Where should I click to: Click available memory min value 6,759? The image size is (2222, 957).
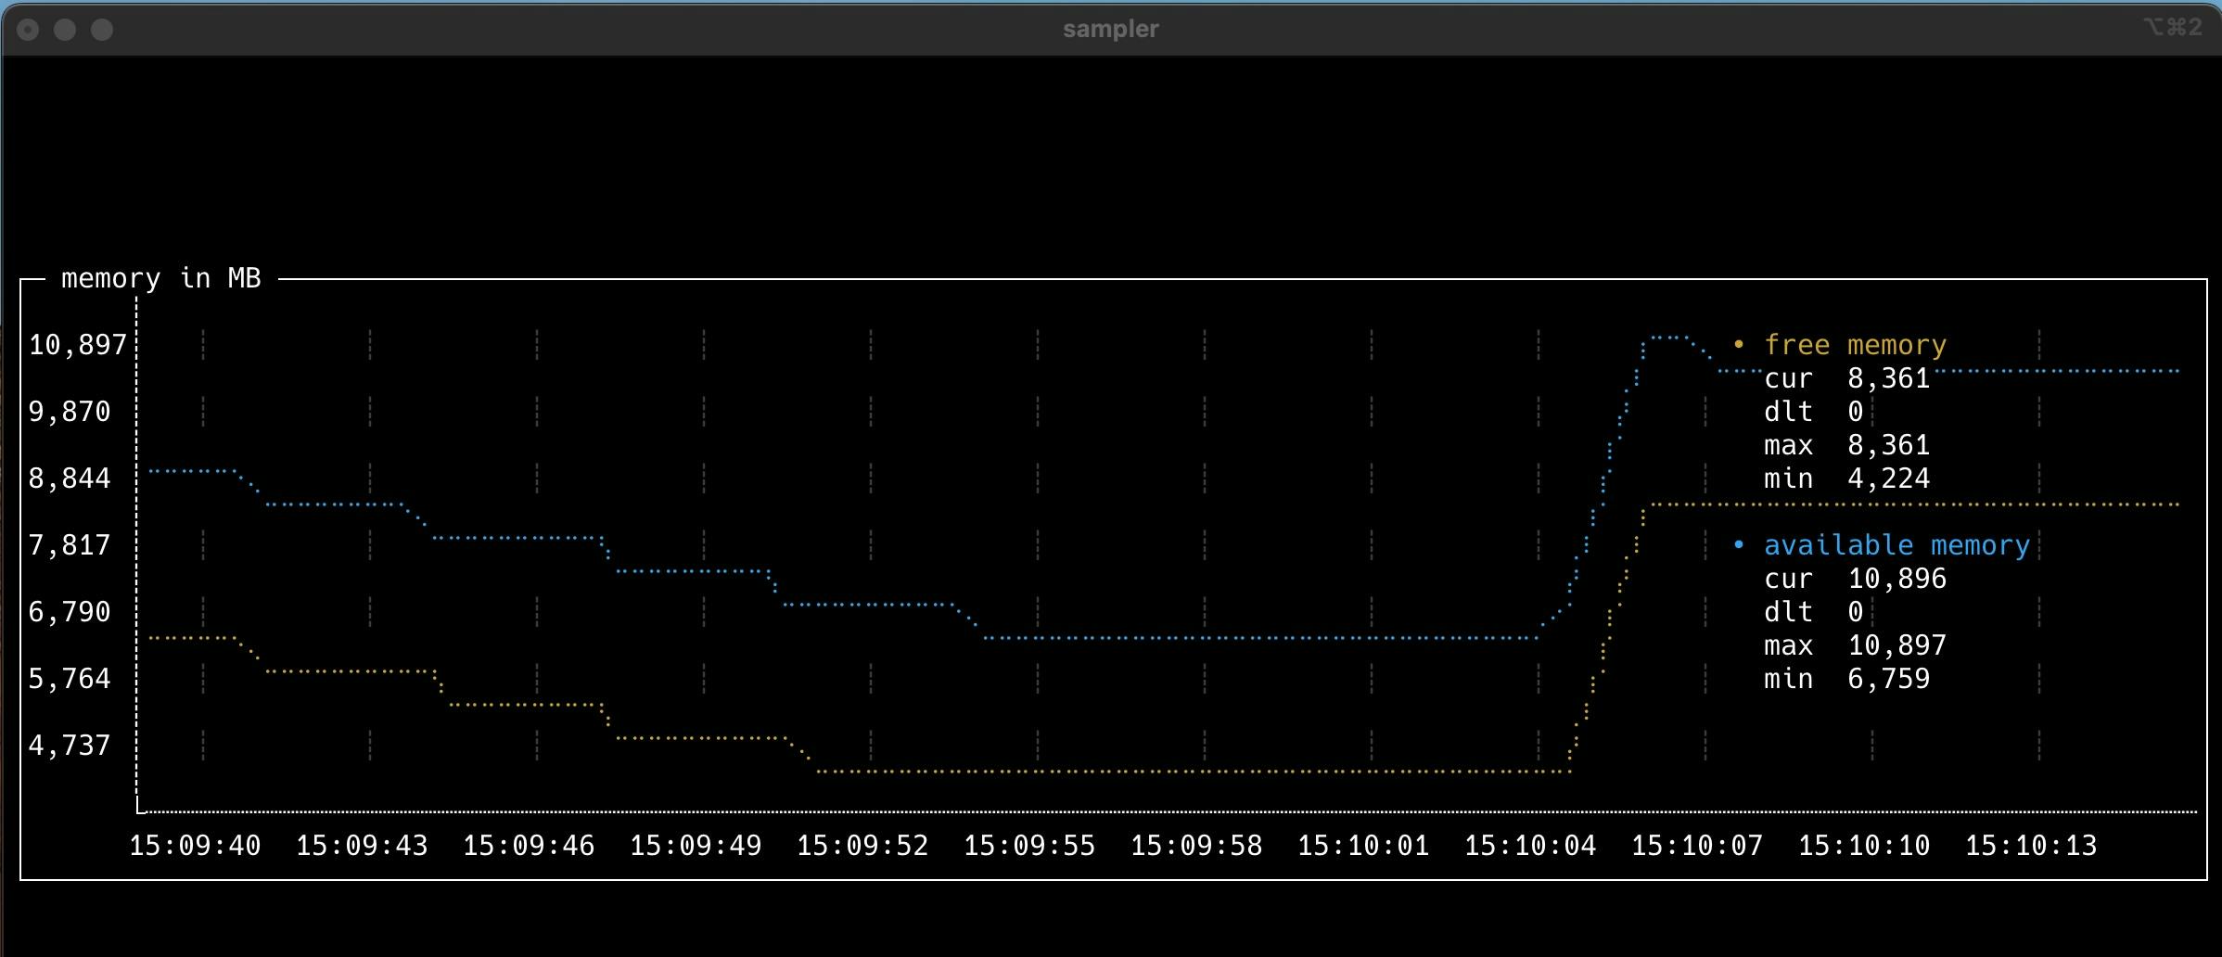coord(1888,679)
